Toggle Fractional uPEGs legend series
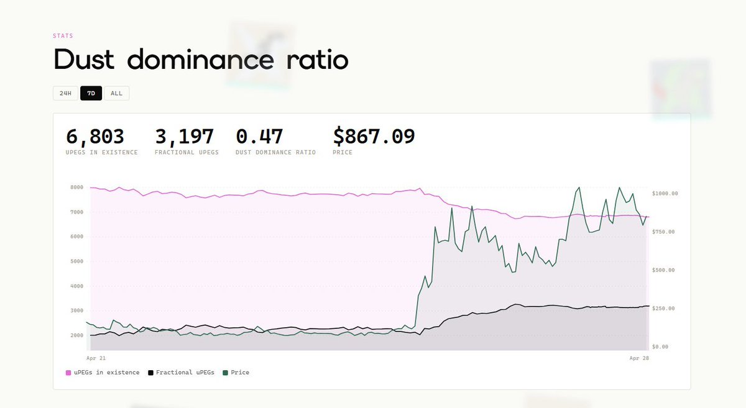 point(181,373)
